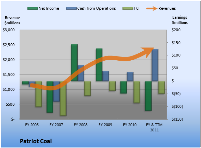Click the "$100" earnings axis label

(x=176, y=55)
